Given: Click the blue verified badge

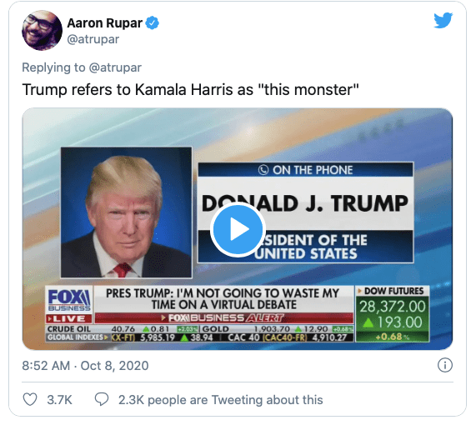Looking at the screenshot, I should (152, 23).
